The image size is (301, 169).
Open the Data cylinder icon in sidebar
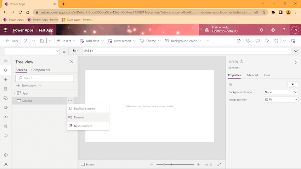6,89
